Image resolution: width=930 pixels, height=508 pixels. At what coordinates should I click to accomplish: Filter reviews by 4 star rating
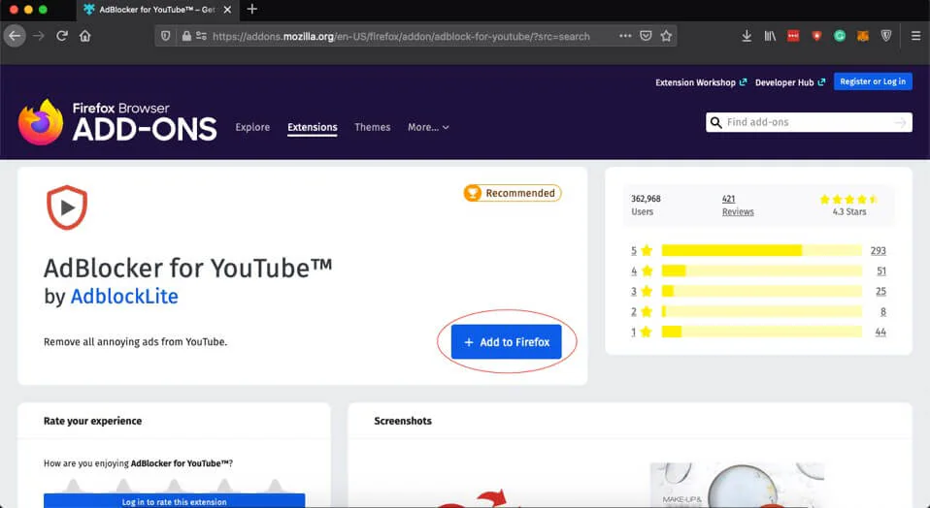642,270
